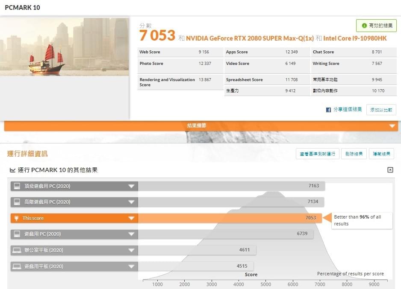Click the PCMARK 10 header title
401x289 pixels.
[x=23, y=7]
